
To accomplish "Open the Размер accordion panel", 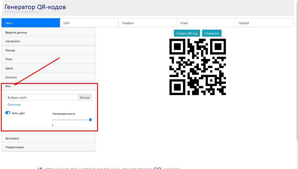I will click(49, 50).
